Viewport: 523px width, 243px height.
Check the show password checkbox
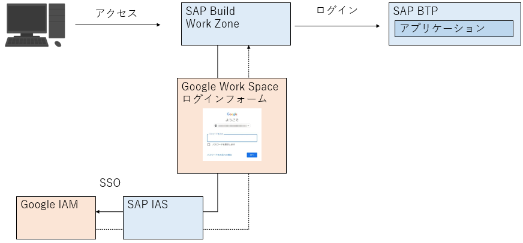(209, 145)
